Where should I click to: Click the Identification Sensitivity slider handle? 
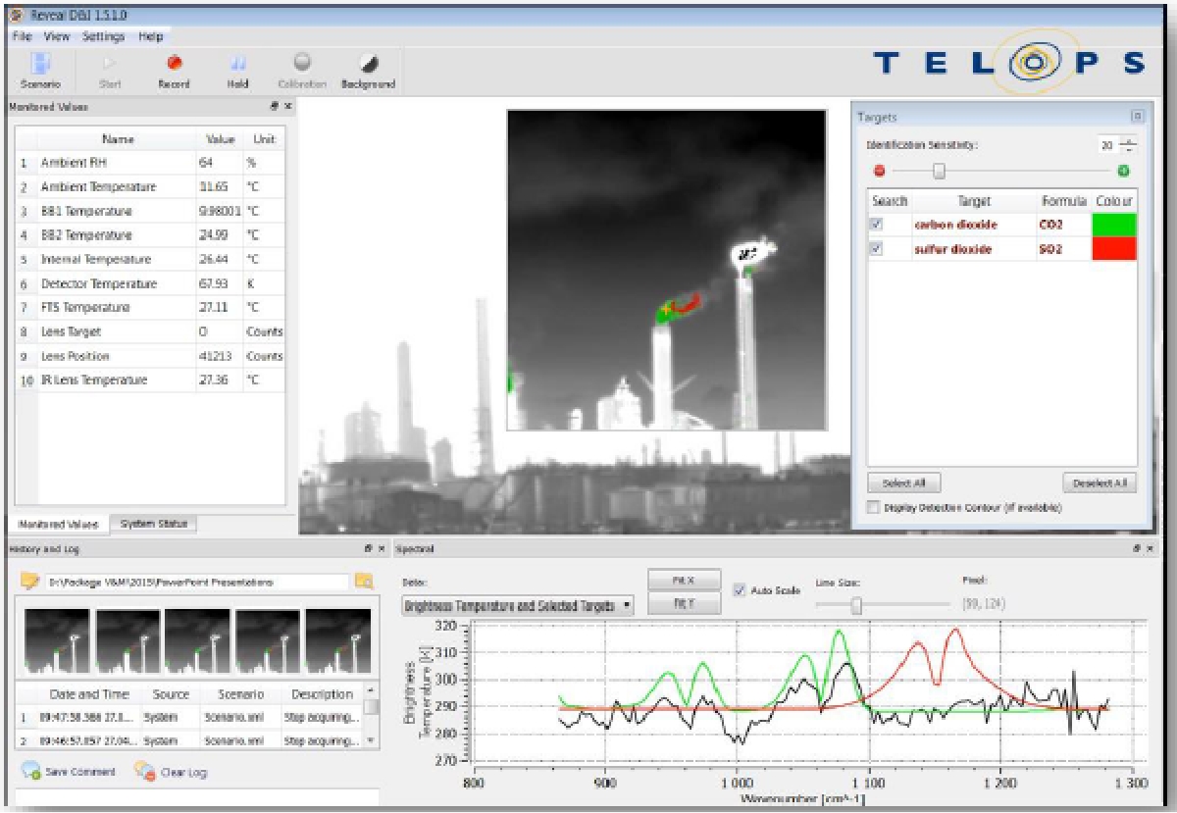939,171
